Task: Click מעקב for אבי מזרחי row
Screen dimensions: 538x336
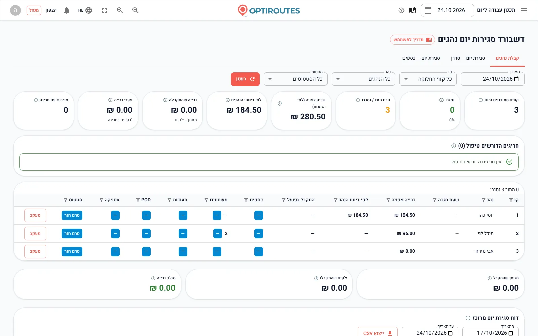Action: pyautogui.click(x=35, y=251)
